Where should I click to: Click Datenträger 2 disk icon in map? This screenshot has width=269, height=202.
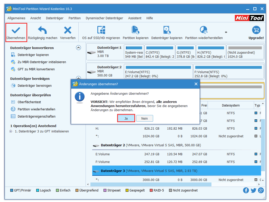tap(91, 72)
